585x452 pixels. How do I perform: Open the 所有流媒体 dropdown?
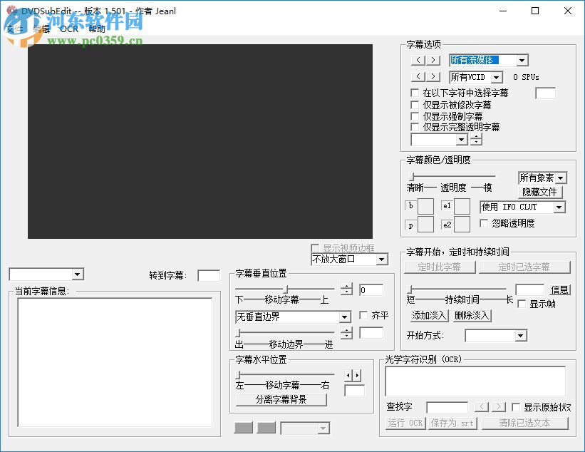[522, 60]
